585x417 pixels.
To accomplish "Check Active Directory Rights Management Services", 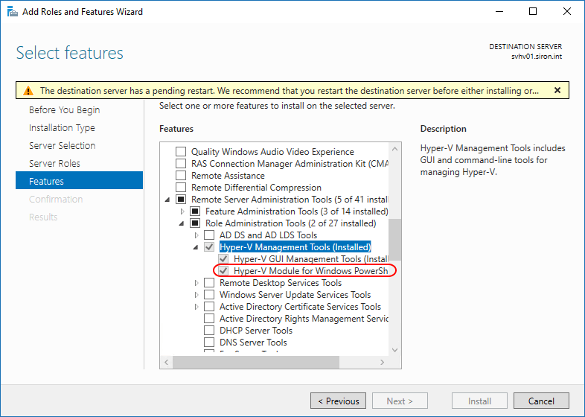I will 209,319.
